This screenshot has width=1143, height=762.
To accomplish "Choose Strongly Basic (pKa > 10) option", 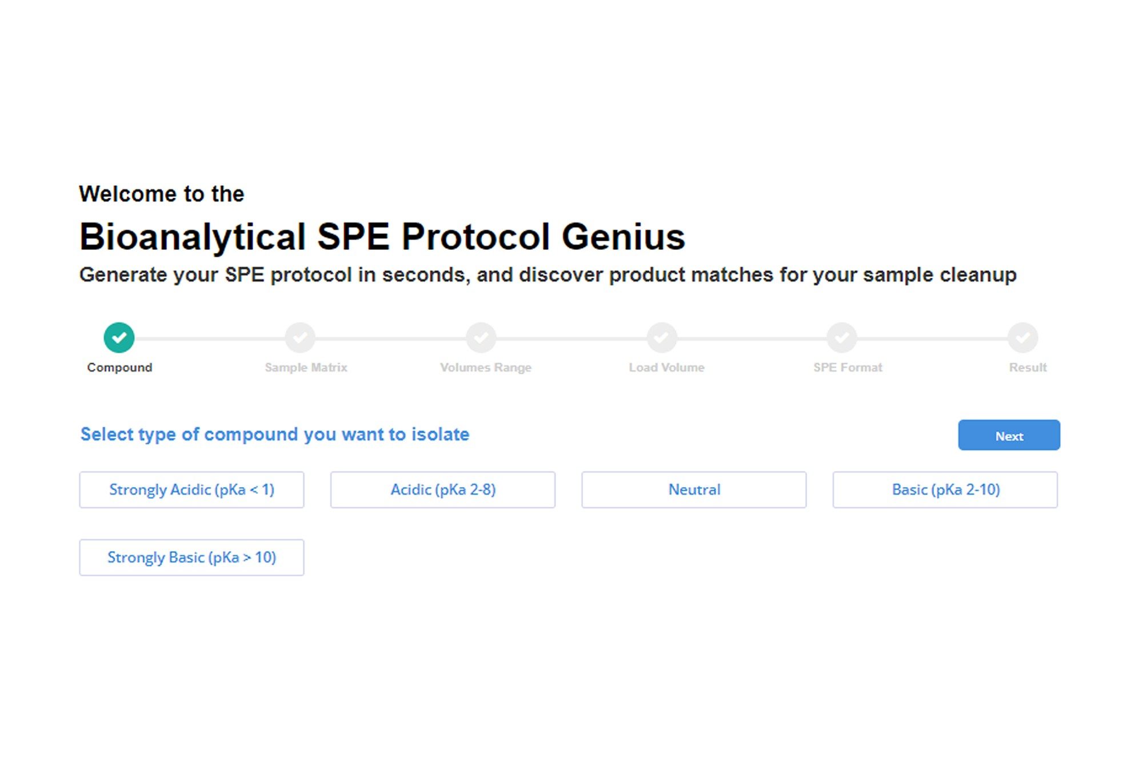I will pos(191,557).
